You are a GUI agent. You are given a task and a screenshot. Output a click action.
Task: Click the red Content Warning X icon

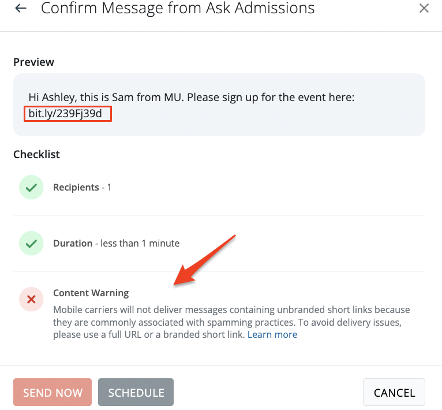tap(31, 299)
